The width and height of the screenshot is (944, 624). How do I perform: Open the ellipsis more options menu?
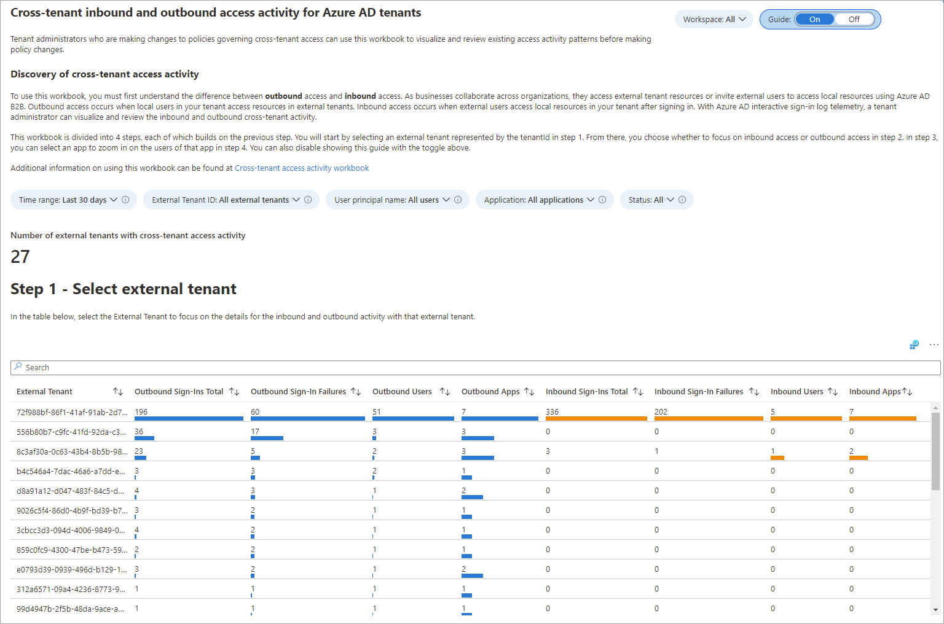point(934,345)
